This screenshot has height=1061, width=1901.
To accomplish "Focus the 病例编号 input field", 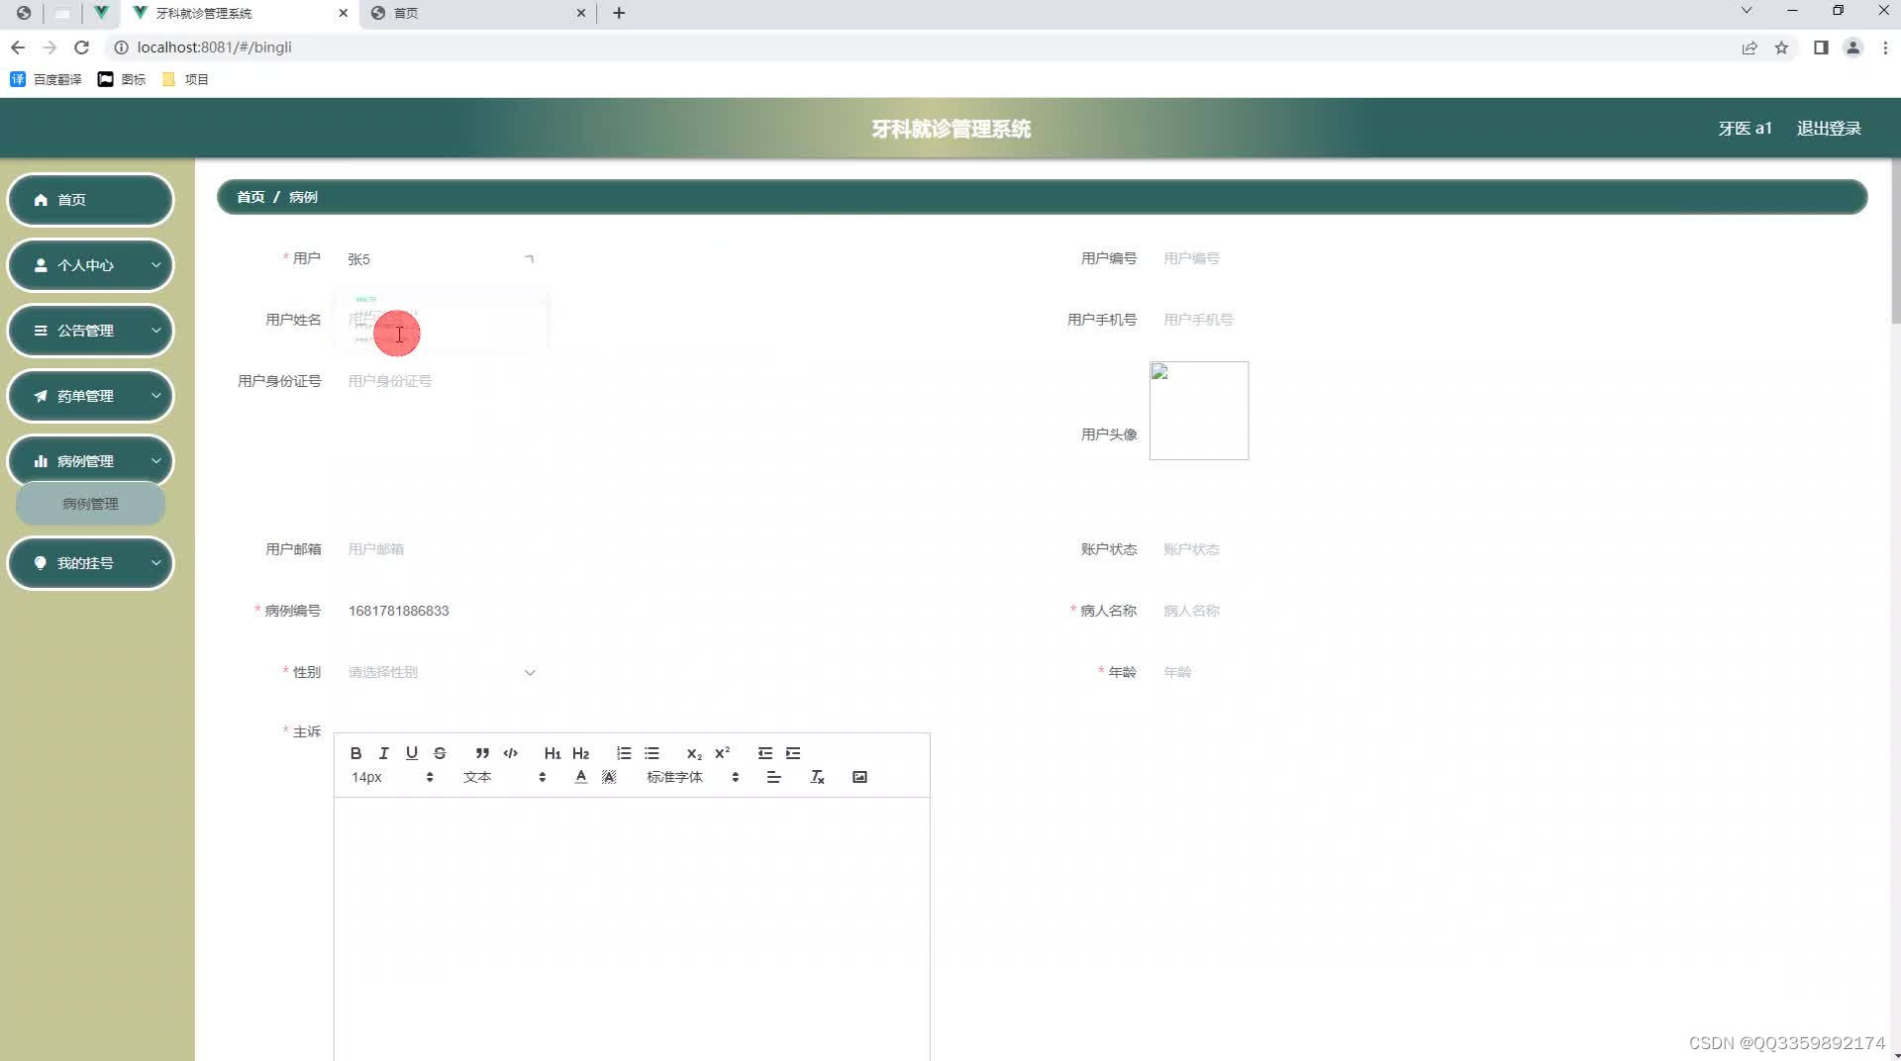I will click(x=441, y=611).
